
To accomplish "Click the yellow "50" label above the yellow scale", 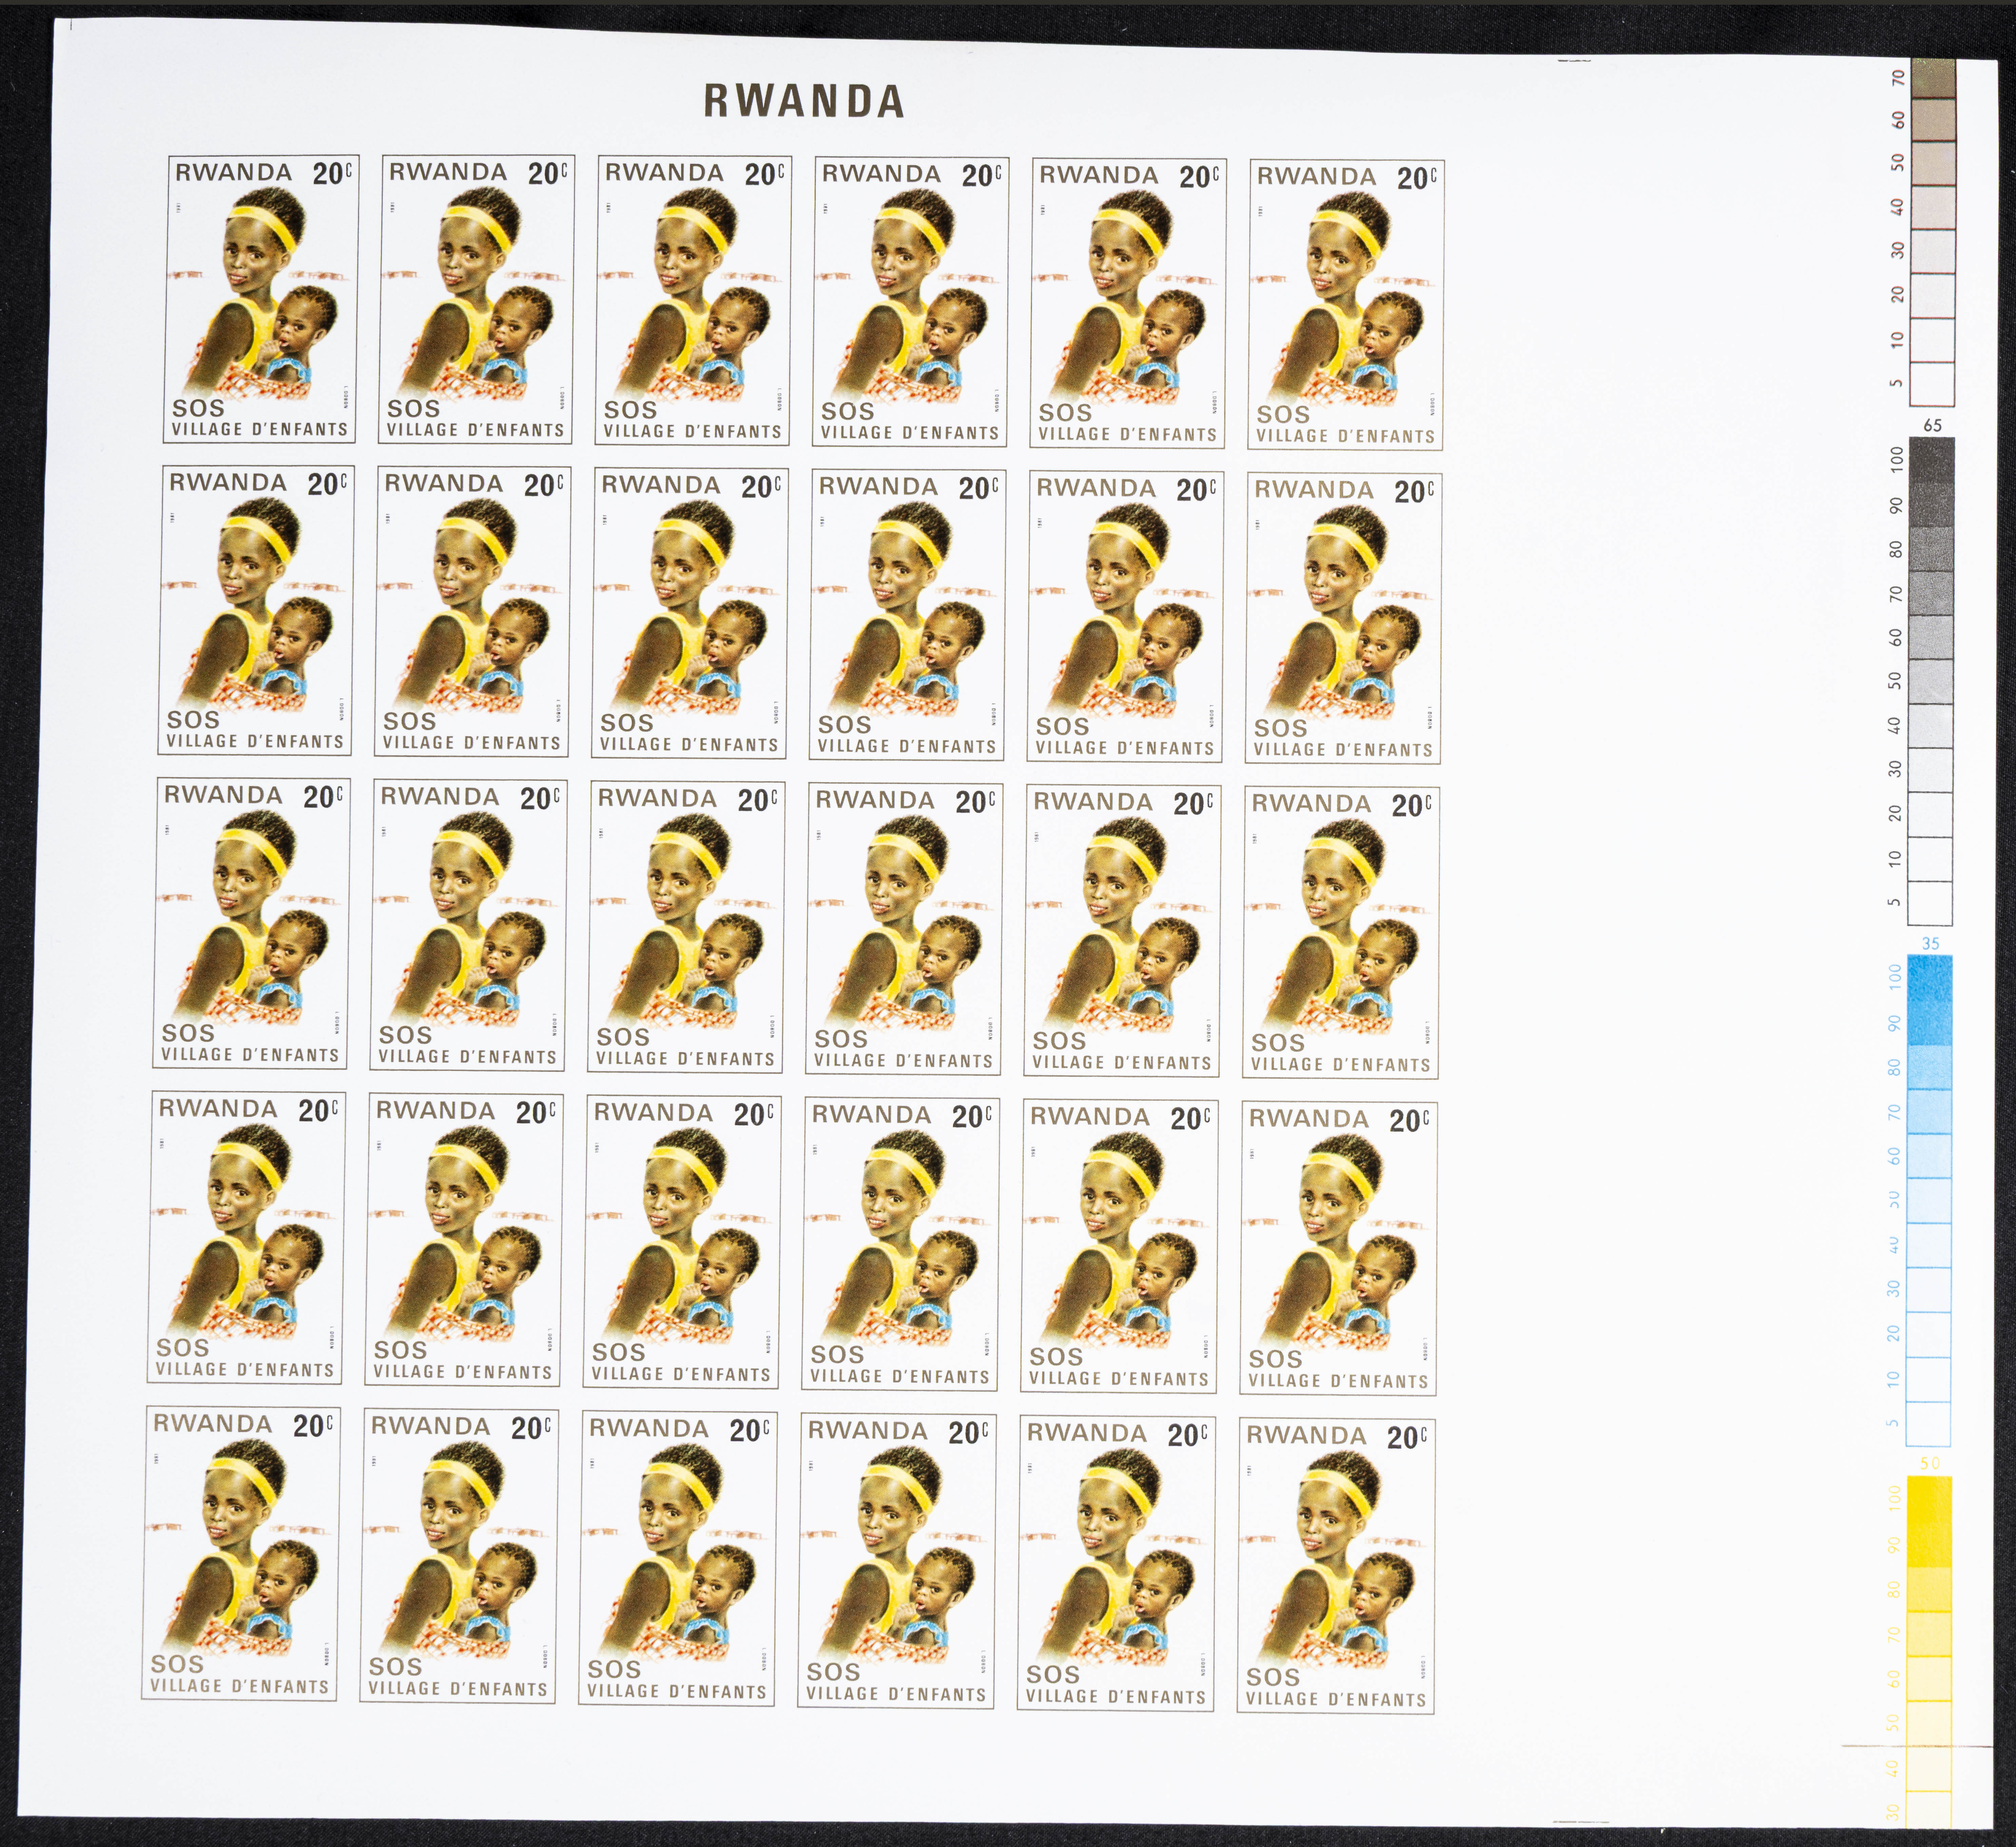I will click(x=1930, y=1463).
